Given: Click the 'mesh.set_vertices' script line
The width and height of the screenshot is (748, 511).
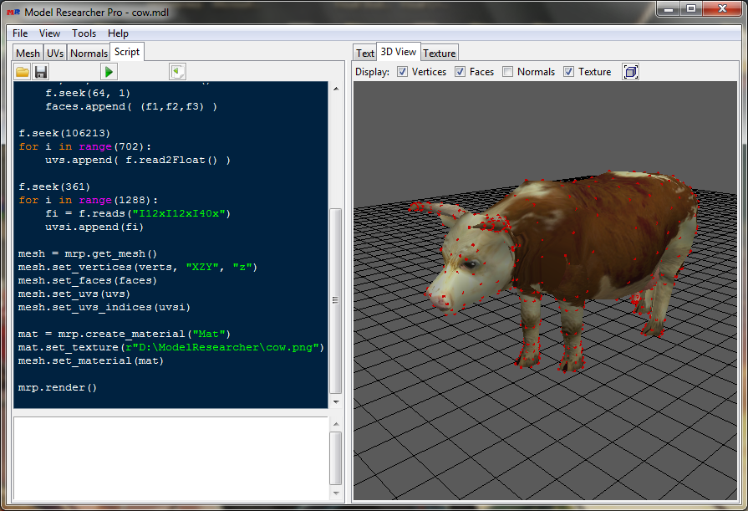Looking at the screenshot, I should point(137,267).
